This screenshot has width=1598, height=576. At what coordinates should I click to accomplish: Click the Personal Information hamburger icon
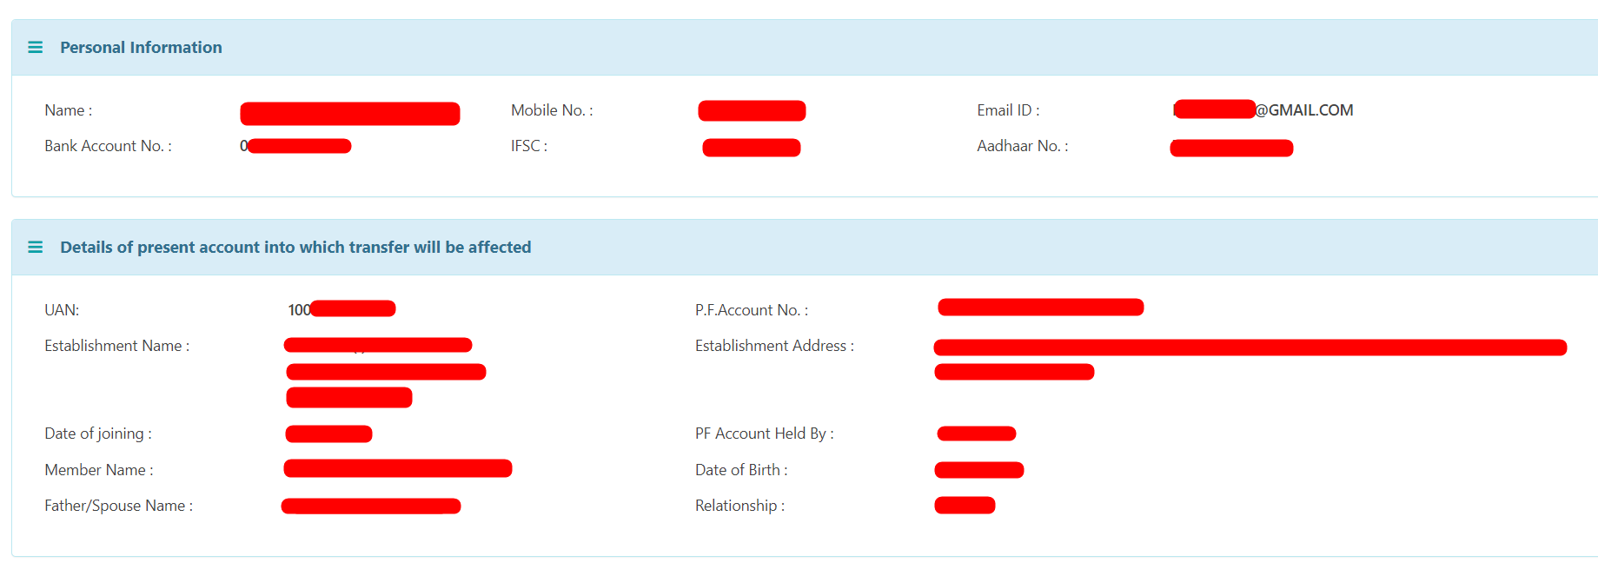[x=36, y=48]
